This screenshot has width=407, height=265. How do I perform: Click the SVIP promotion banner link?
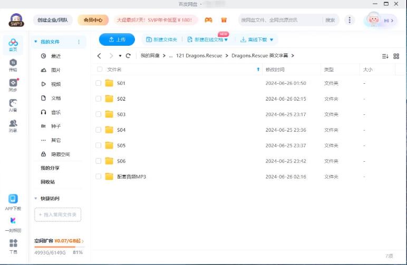pyautogui.click(x=155, y=20)
